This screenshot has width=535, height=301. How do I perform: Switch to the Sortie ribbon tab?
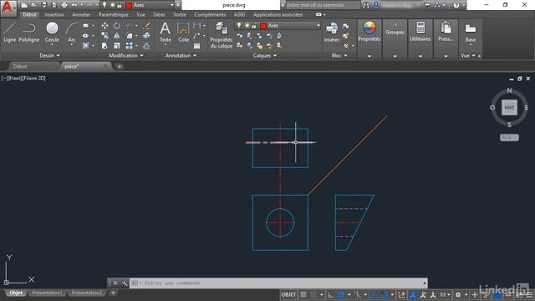point(180,15)
